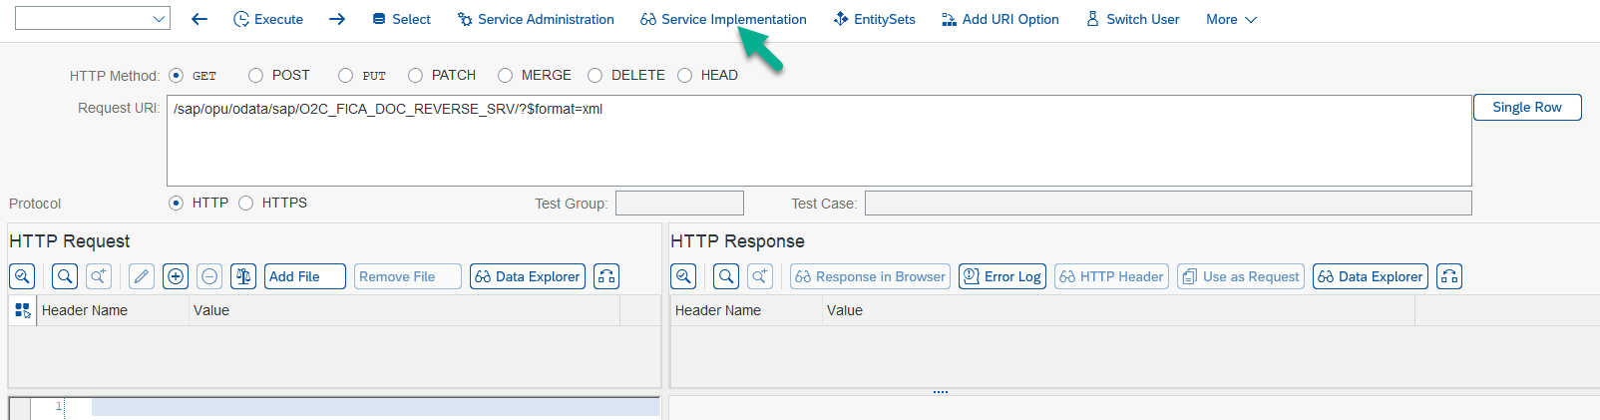Open EntitySets
This screenshot has height=420, width=1600.
(x=875, y=19)
